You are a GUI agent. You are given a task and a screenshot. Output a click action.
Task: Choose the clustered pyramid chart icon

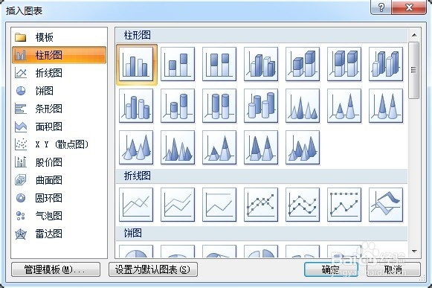178,147
